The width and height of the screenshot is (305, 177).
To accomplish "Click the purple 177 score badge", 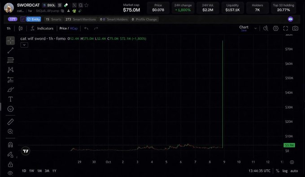I will coord(13,19).
